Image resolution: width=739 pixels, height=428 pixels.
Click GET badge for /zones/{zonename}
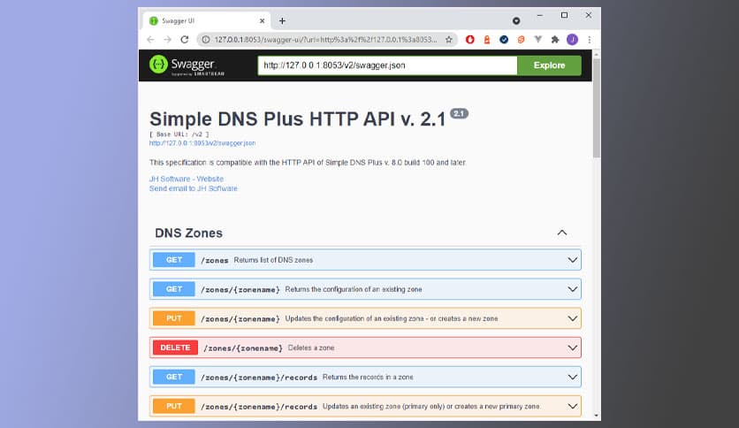pyautogui.click(x=174, y=289)
